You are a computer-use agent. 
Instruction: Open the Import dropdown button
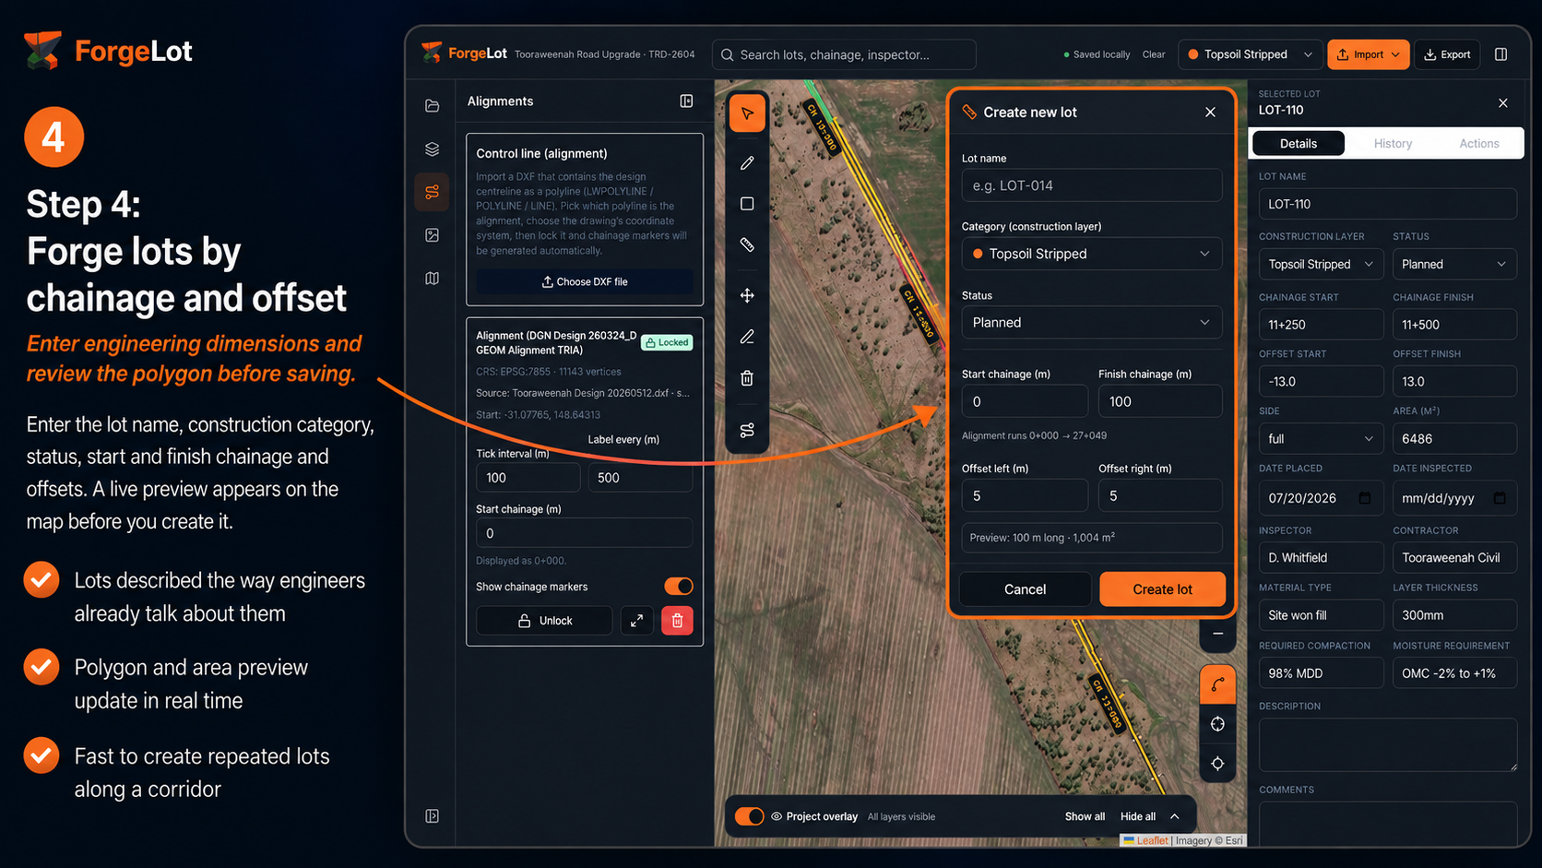(x=1368, y=54)
